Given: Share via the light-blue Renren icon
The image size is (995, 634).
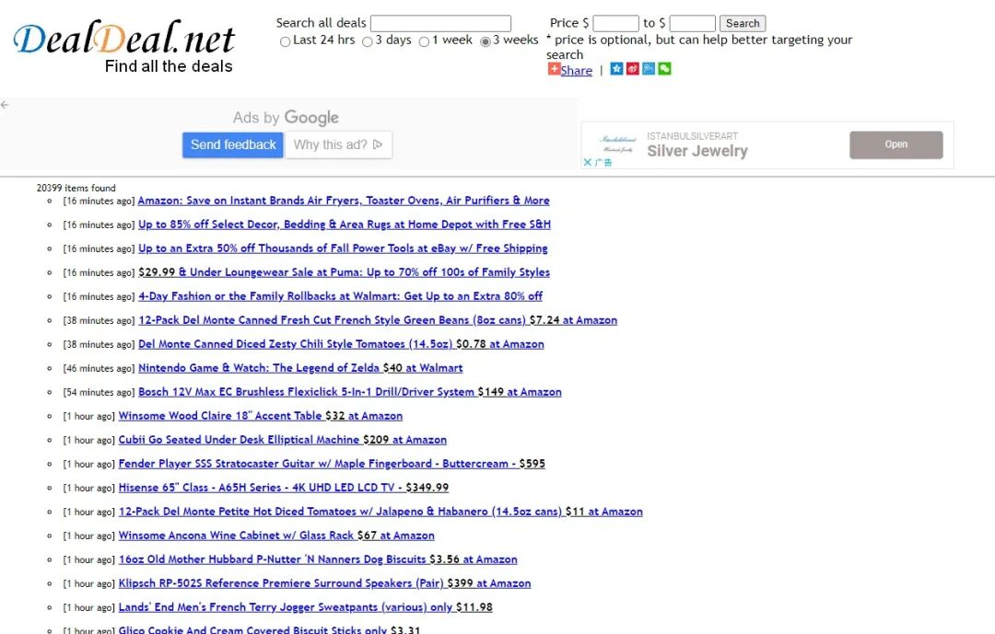Looking at the screenshot, I should 649,68.
